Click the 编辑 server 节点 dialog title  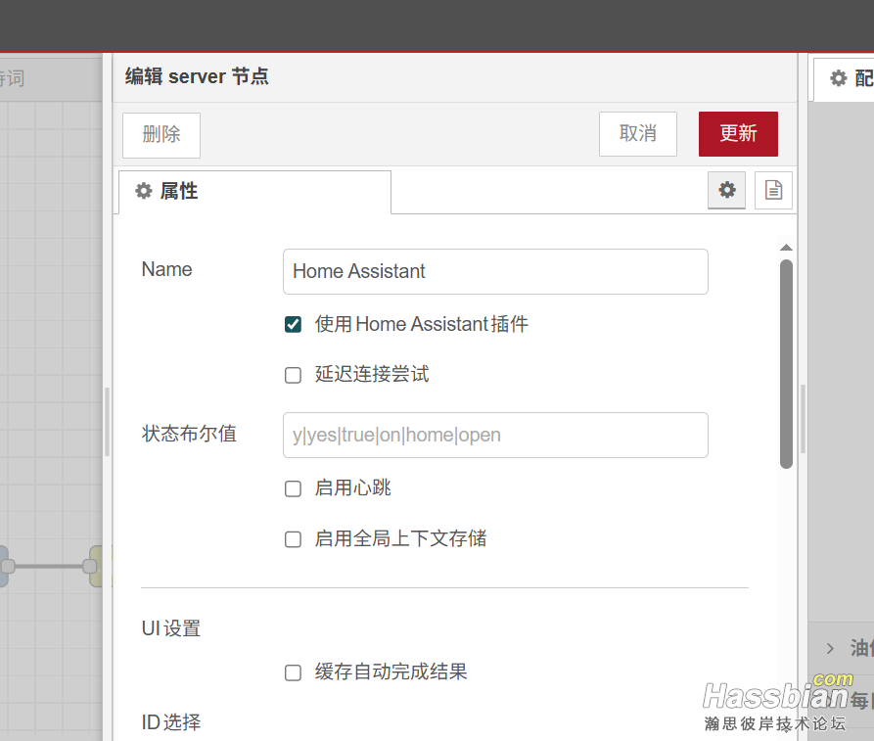coord(197,76)
